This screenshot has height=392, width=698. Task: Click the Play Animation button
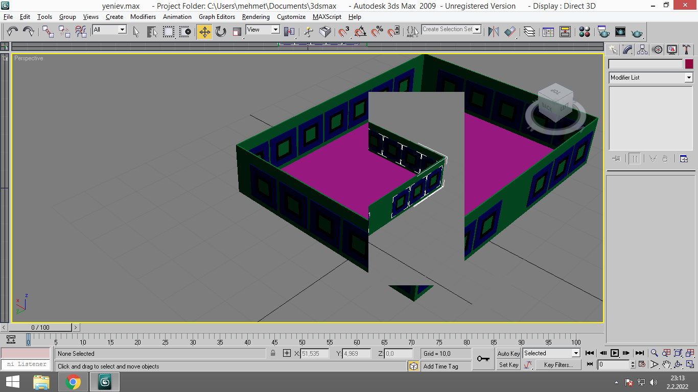pos(615,353)
